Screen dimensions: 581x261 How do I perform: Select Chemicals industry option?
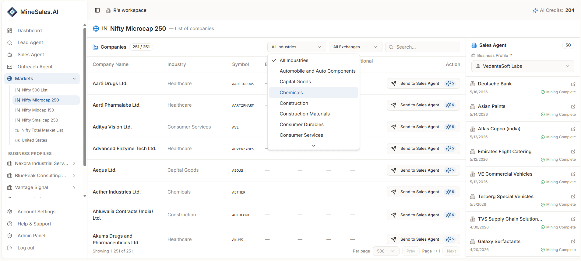point(314,93)
